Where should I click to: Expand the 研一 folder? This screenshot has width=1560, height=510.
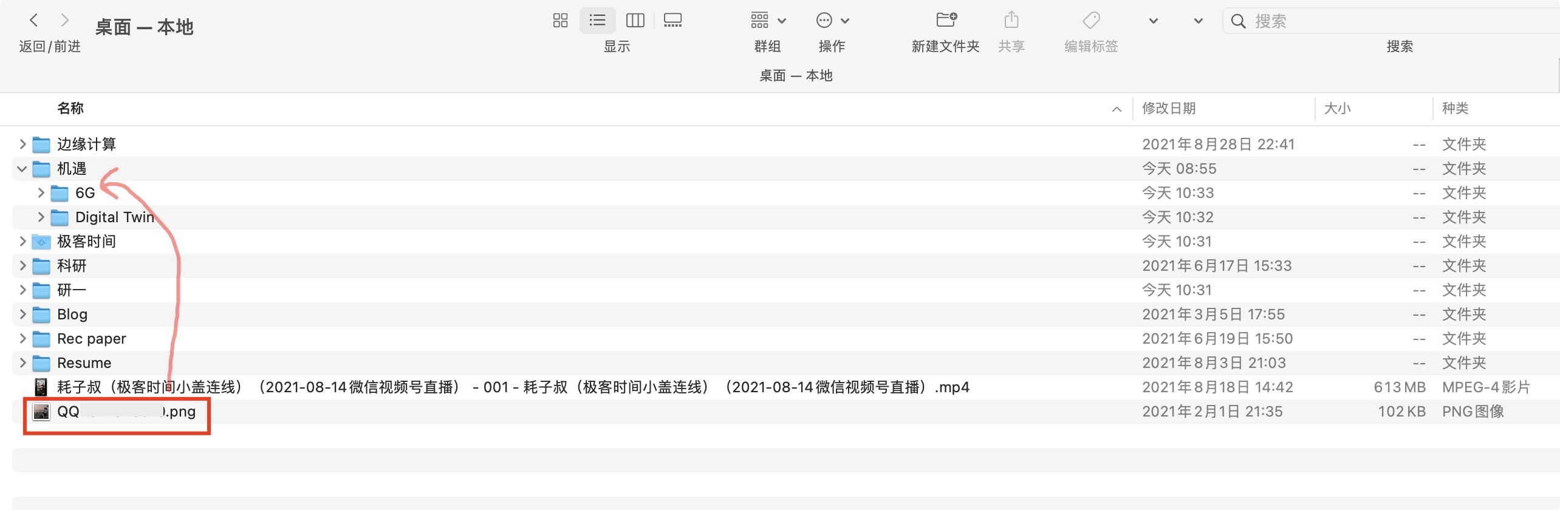(x=22, y=290)
